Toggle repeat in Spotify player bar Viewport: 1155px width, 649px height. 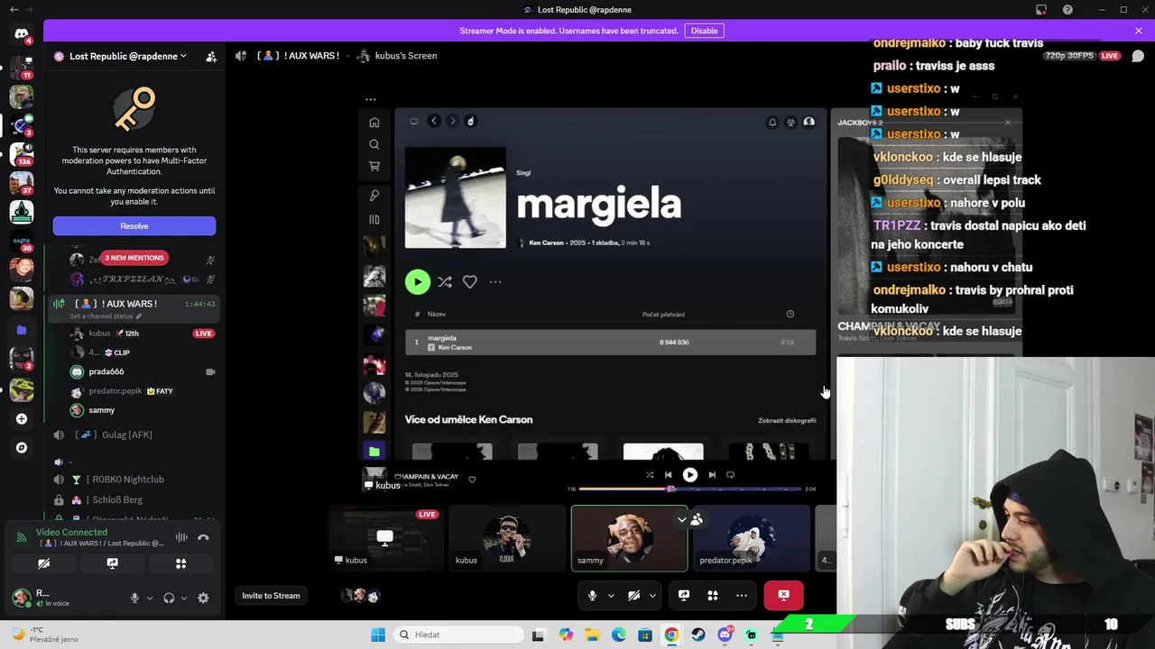[x=731, y=475]
